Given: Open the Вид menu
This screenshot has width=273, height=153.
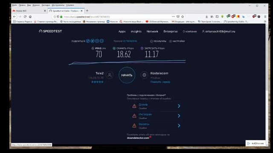Looking at the screenshot, I should click(29, 5).
